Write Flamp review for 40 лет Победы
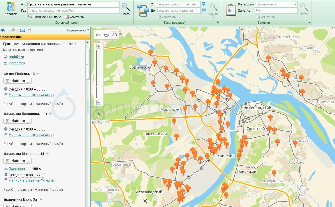Screen dimensions: 335x207 [x=31, y=95]
